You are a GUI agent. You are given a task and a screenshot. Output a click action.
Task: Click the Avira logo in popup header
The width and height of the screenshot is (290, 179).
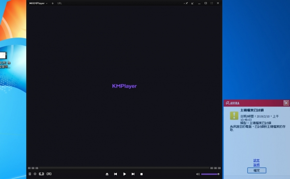coord(232,103)
